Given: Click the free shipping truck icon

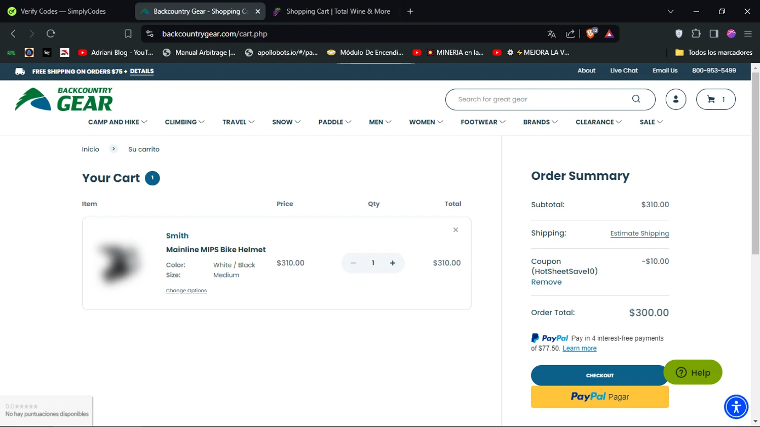Looking at the screenshot, I should click(20, 71).
